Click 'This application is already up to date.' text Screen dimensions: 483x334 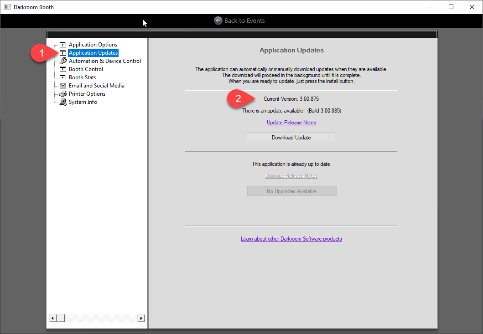click(292, 164)
